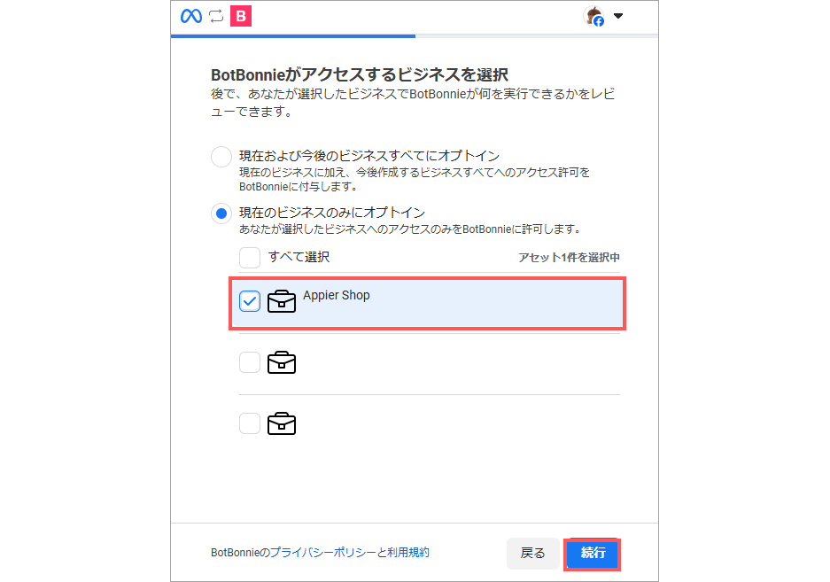Select 現在のビジネスのみにオプトイン radio button
The width and height of the screenshot is (830, 582).
coord(221,213)
